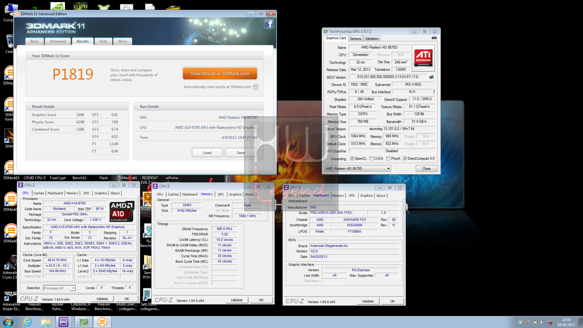Click the BIOS Version field in GPU-Z
Image resolution: width=583 pixels, height=328 pixels.
pos(387,77)
